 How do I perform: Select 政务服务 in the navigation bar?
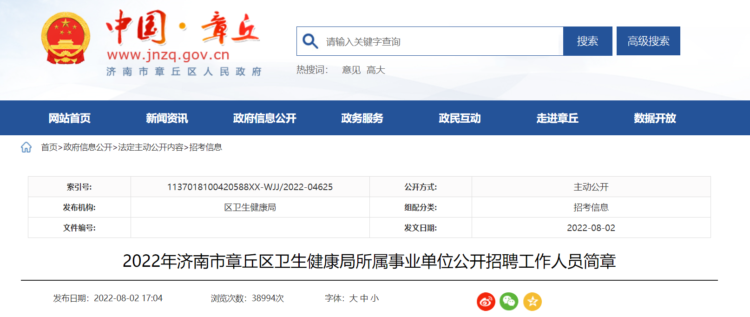[x=362, y=118]
